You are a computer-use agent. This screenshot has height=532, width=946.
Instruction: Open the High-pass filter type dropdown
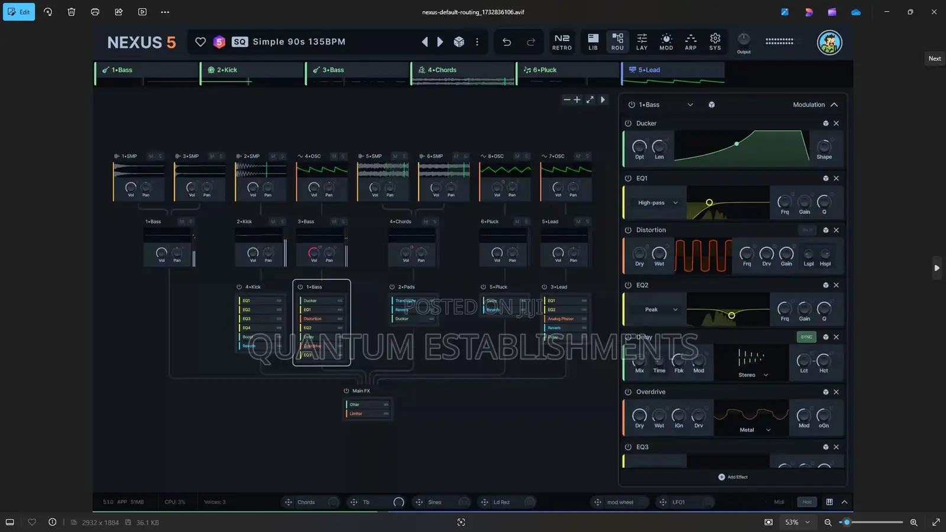point(657,203)
